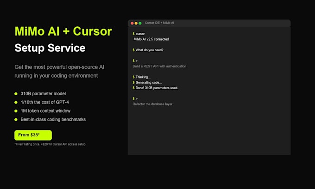Click the red close dot in terminal window
This screenshot has width=315, height=189.
pyautogui.click(x=132, y=23)
